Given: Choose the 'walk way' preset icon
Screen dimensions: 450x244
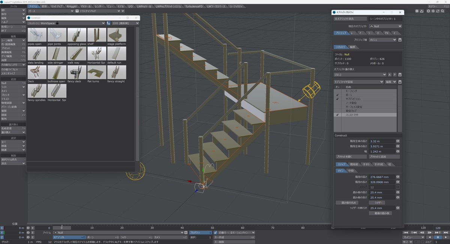Looking at the screenshot, I should (x=77, y=53).
